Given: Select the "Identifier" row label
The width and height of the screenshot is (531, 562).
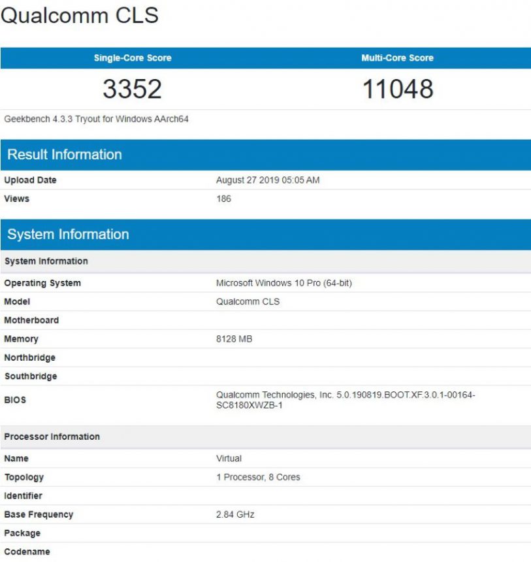Looking at the screenshot, I should 23,496.
